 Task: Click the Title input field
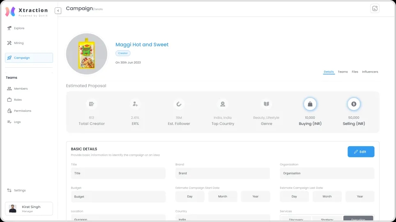pos(118,173)
